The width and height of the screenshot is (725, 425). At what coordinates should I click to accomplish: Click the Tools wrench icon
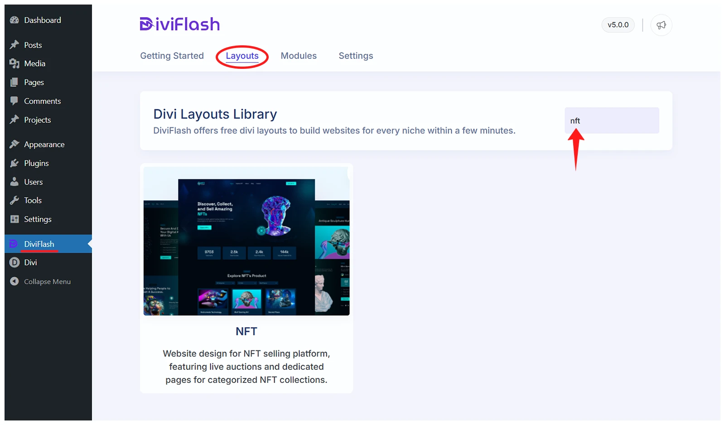[x=14, y=200]
